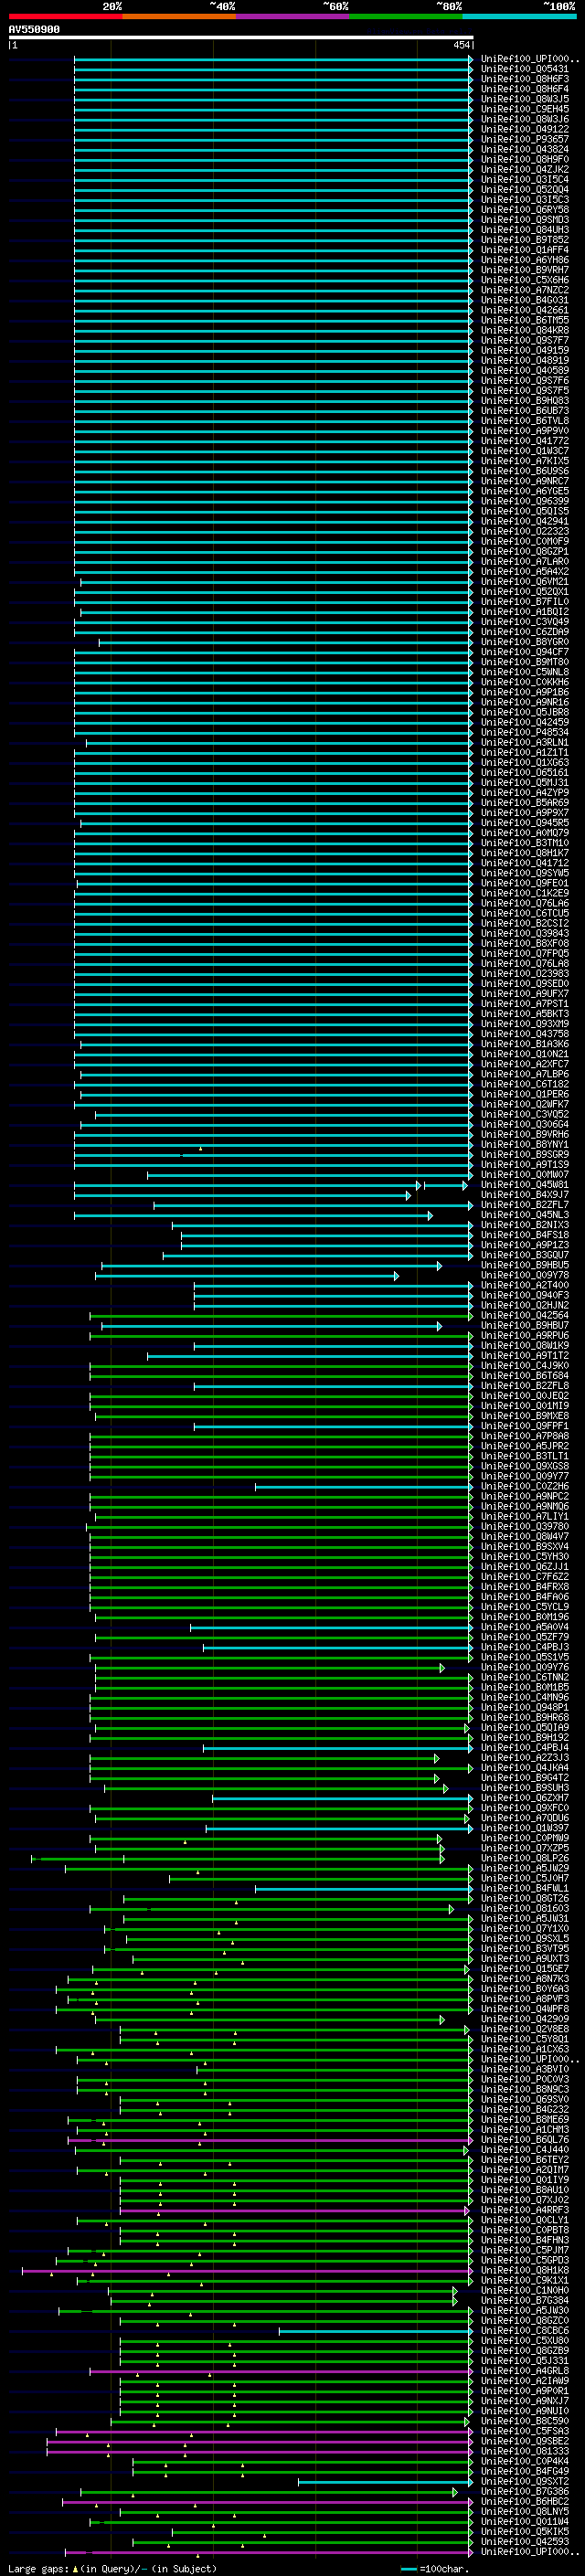This screenshot has width=585, height=2576.
Task: Open hit UniRef100_P93657
Action: pyautogui.click(x=525, y=139)
